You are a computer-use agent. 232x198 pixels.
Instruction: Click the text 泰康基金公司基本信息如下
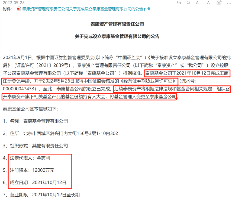coord(30,109)
